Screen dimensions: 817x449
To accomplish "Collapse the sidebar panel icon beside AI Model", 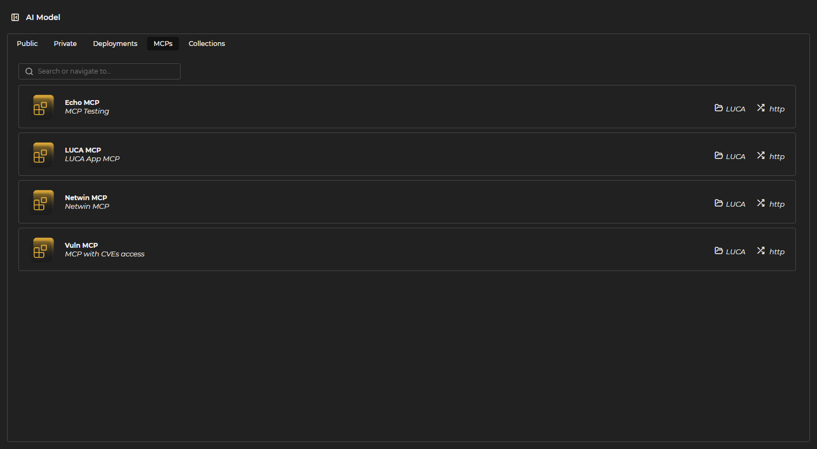I will (15, 17).
